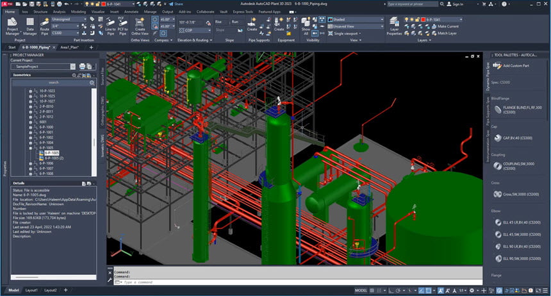Select ELL 45 LR, BV, 40 palette part

pos(517,222)
